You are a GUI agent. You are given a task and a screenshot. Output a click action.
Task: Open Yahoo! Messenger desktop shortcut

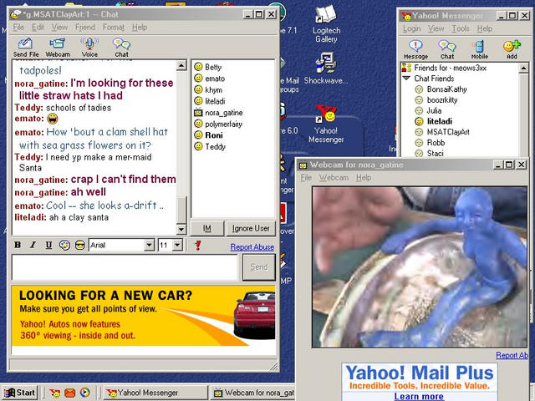pyautogui.click(x=326, y=124)
